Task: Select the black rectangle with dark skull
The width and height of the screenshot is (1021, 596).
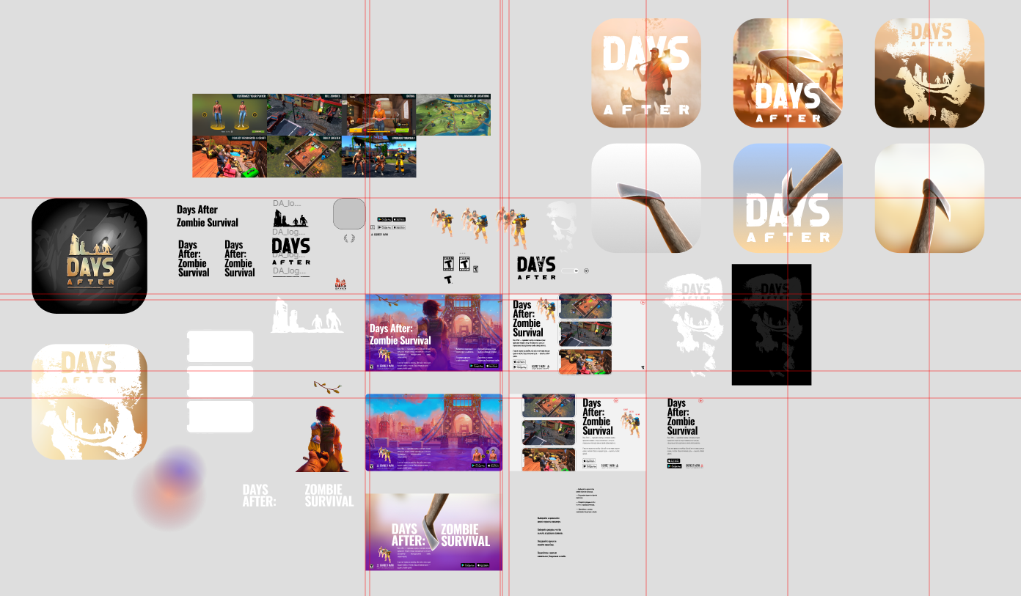Action: [772, 324]
